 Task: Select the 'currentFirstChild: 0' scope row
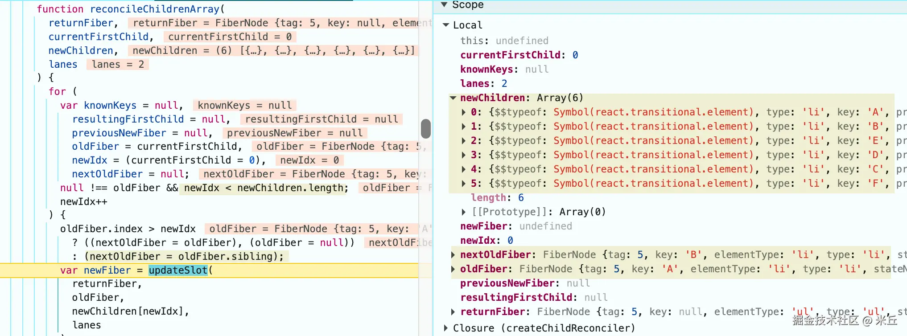coord(519,55)
